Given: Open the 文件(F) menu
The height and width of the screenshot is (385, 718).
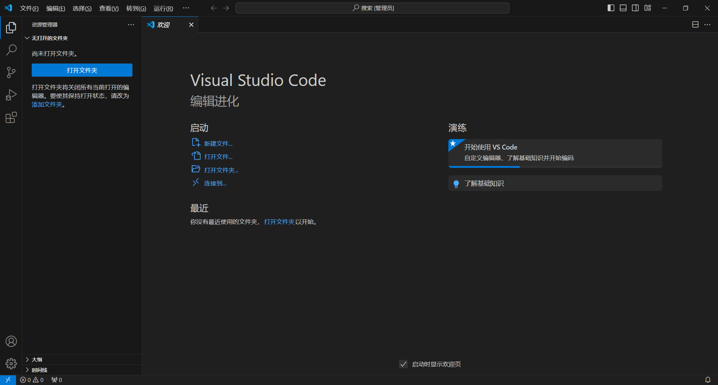Looking at the screenshot, I should point(30,8).
